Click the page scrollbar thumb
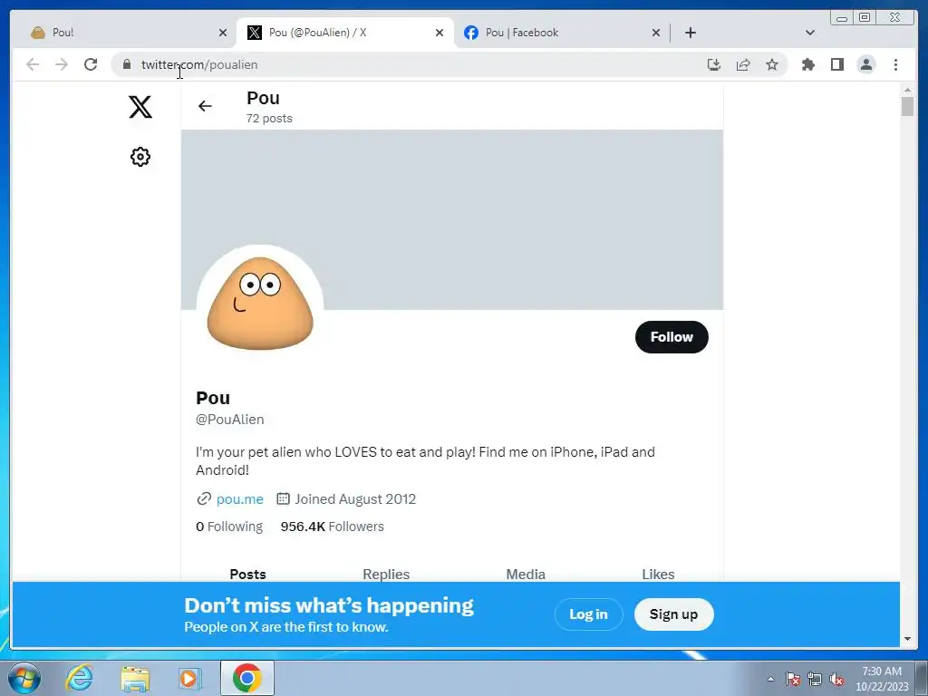Image resolution: width=928 pixels, height=696 pixels. [x=907, y=106]
